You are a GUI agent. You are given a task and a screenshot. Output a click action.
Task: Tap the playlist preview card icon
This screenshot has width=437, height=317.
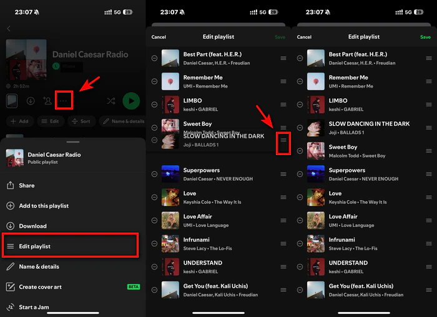coord(12,101)
